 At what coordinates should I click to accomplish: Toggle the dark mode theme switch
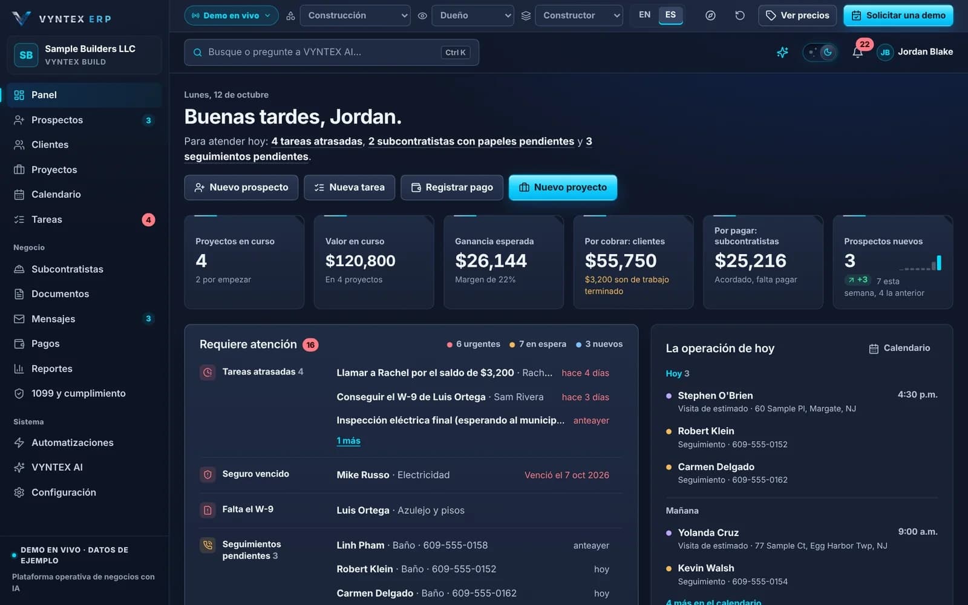[x=820, y=52]
